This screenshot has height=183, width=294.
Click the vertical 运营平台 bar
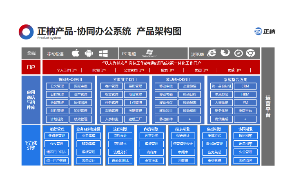(268, 107)
